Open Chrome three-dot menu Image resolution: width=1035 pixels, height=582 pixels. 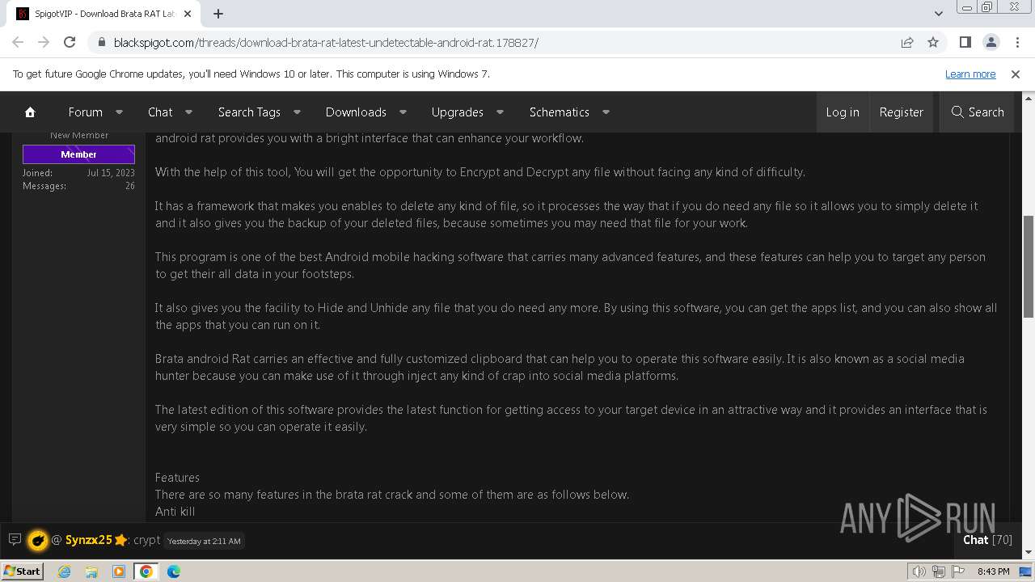click(1016, 42)
